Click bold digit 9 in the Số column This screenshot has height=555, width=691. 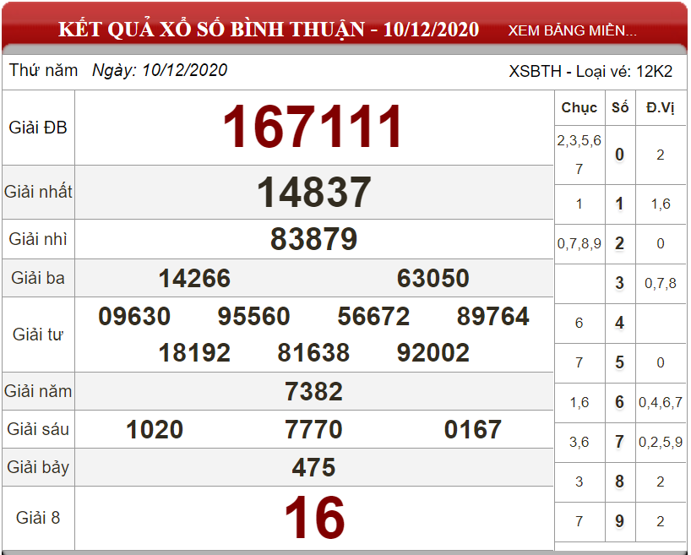coord(619,521)
